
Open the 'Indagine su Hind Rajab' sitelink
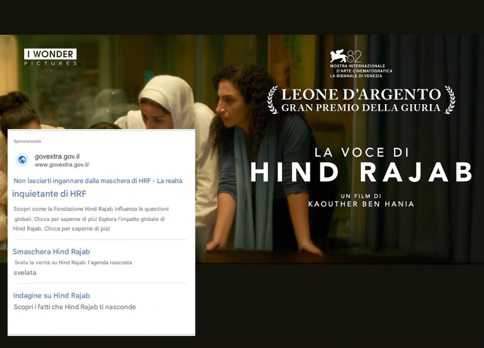[x=52, y=296]
